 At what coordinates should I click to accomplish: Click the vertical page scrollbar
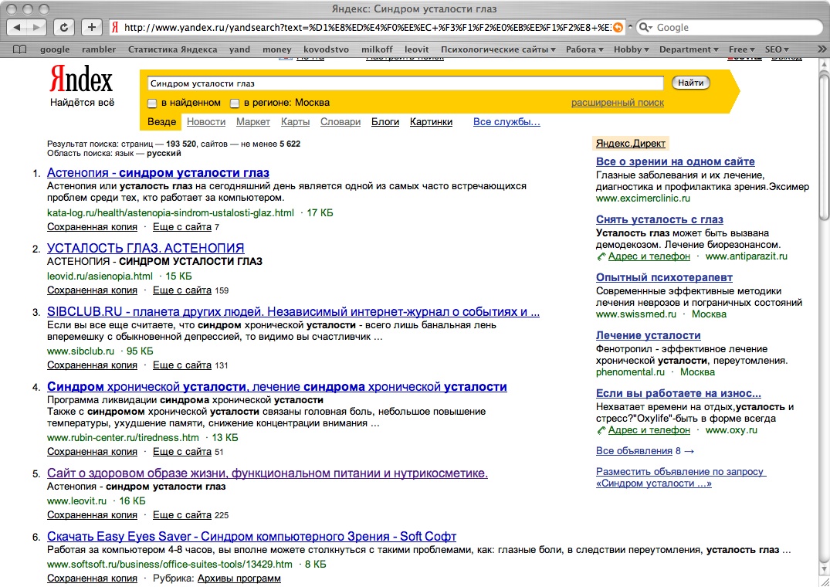(x=823, y=309)
